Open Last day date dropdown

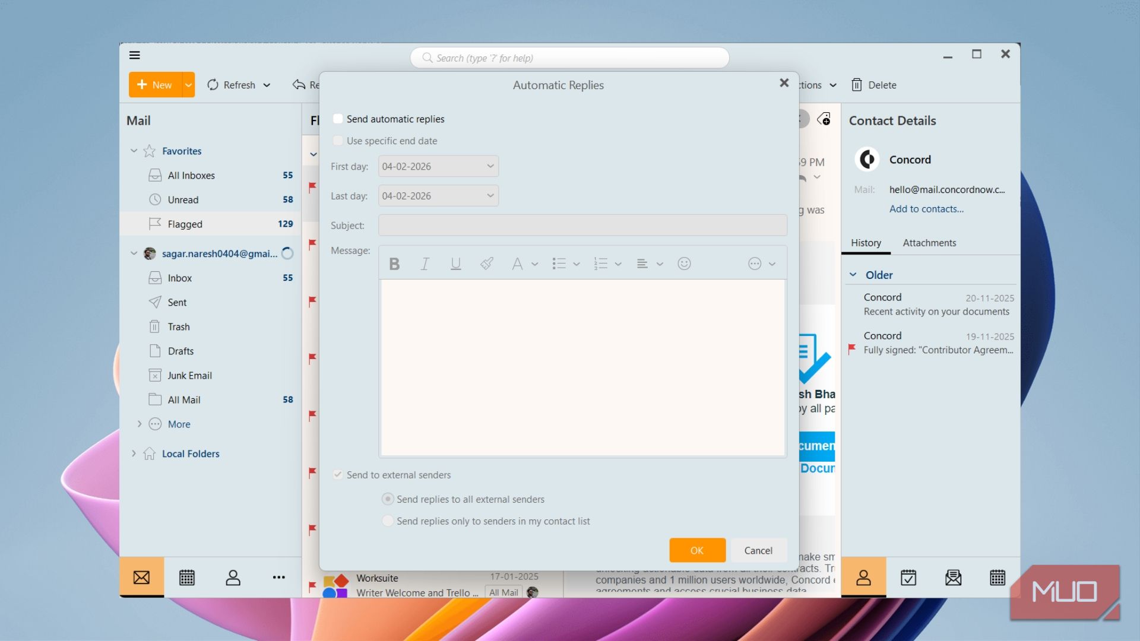(490, 196)
